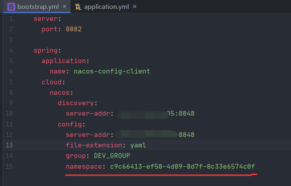This screenshot has height=186, width=291.
Task: Click line number 13 in the gutter
Action: coord(9,145)
